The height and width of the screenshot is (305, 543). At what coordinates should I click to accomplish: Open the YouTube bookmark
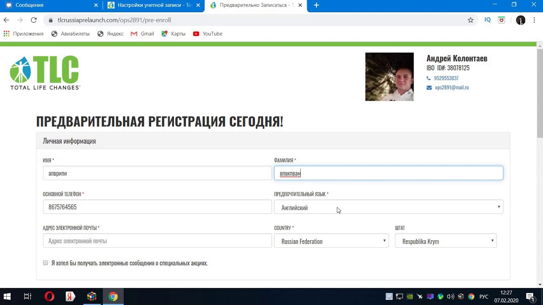click(x=207, y=34)
